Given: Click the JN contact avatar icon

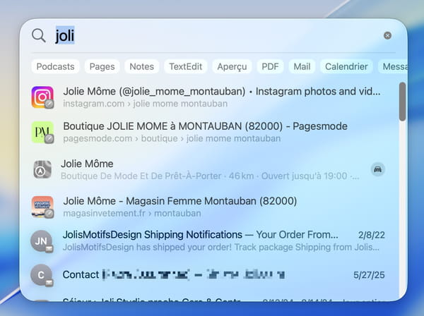Looking at the screenshot, I should [41, 241].
